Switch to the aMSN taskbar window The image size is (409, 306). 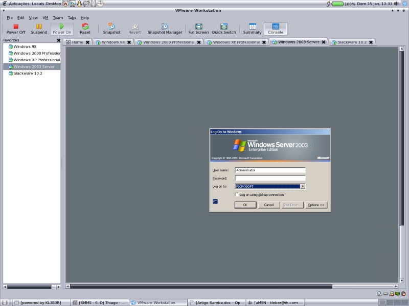click(276, 302)
